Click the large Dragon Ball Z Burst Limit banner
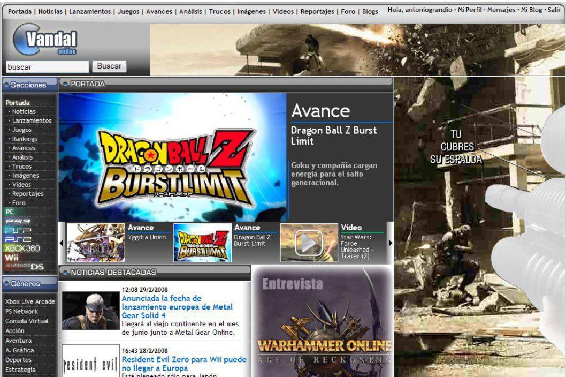 point(173,157)
